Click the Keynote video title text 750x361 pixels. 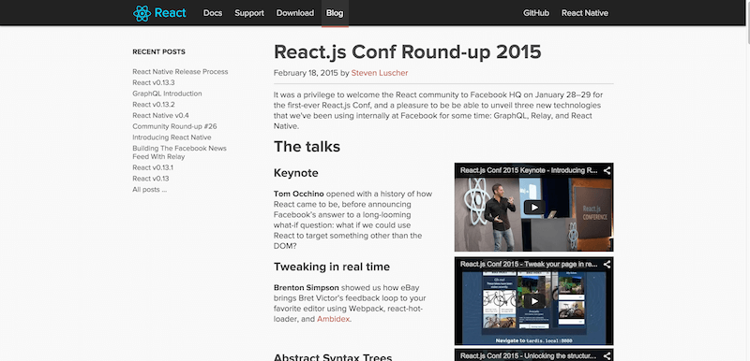point(529,170)
